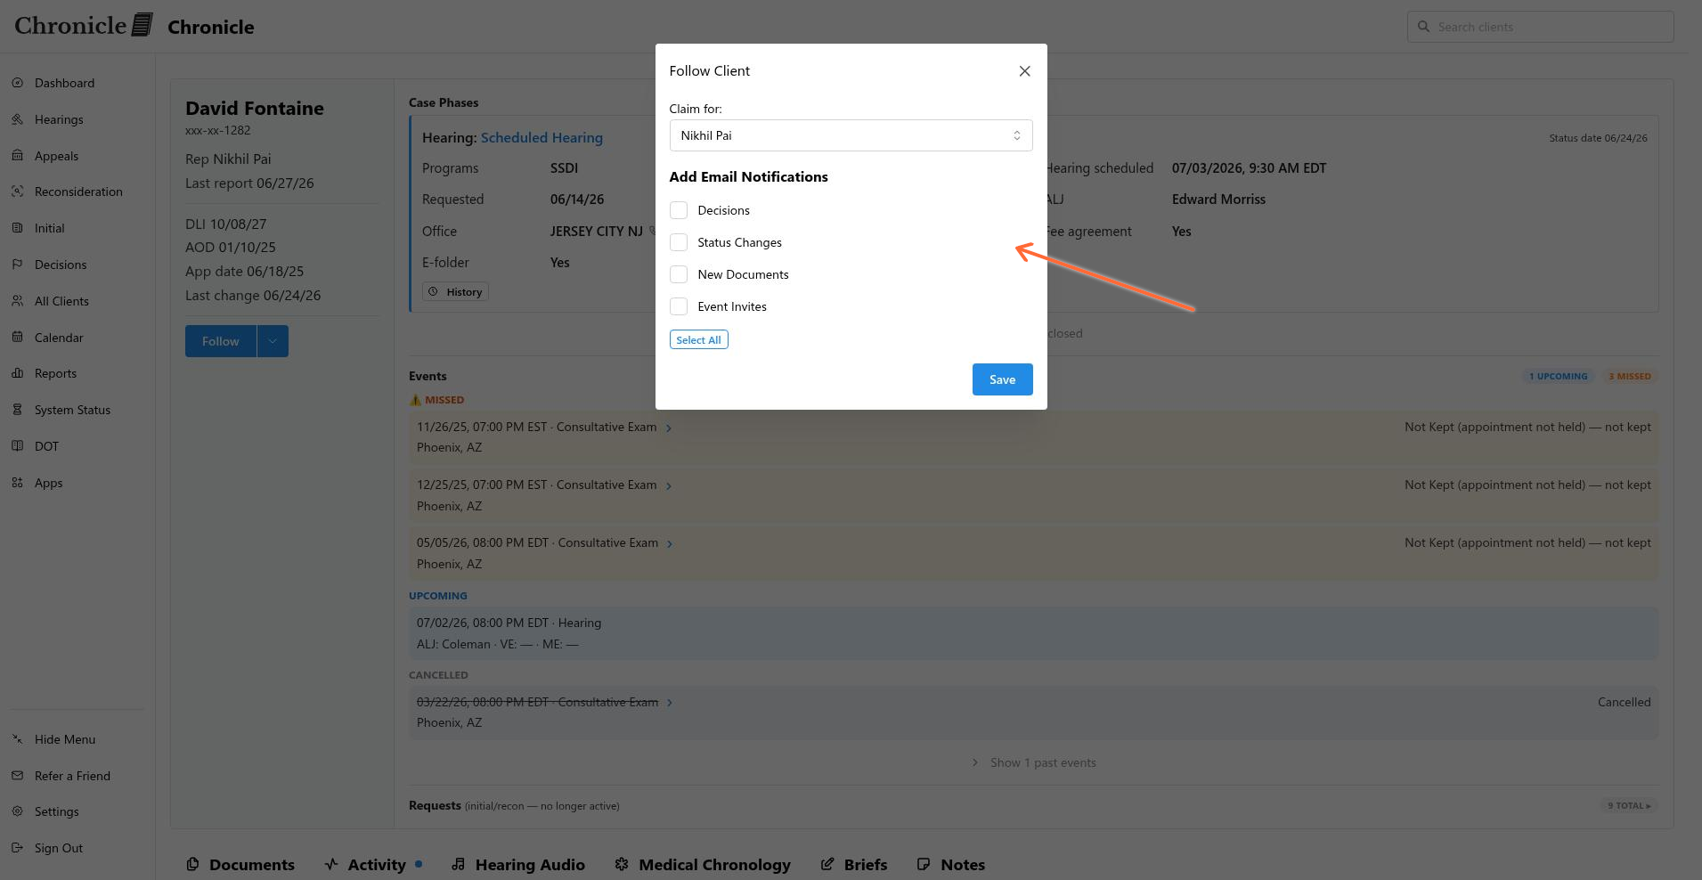Click the Hearings gavel icon
Screen dimensions: 1702x880
click(18, 119)
